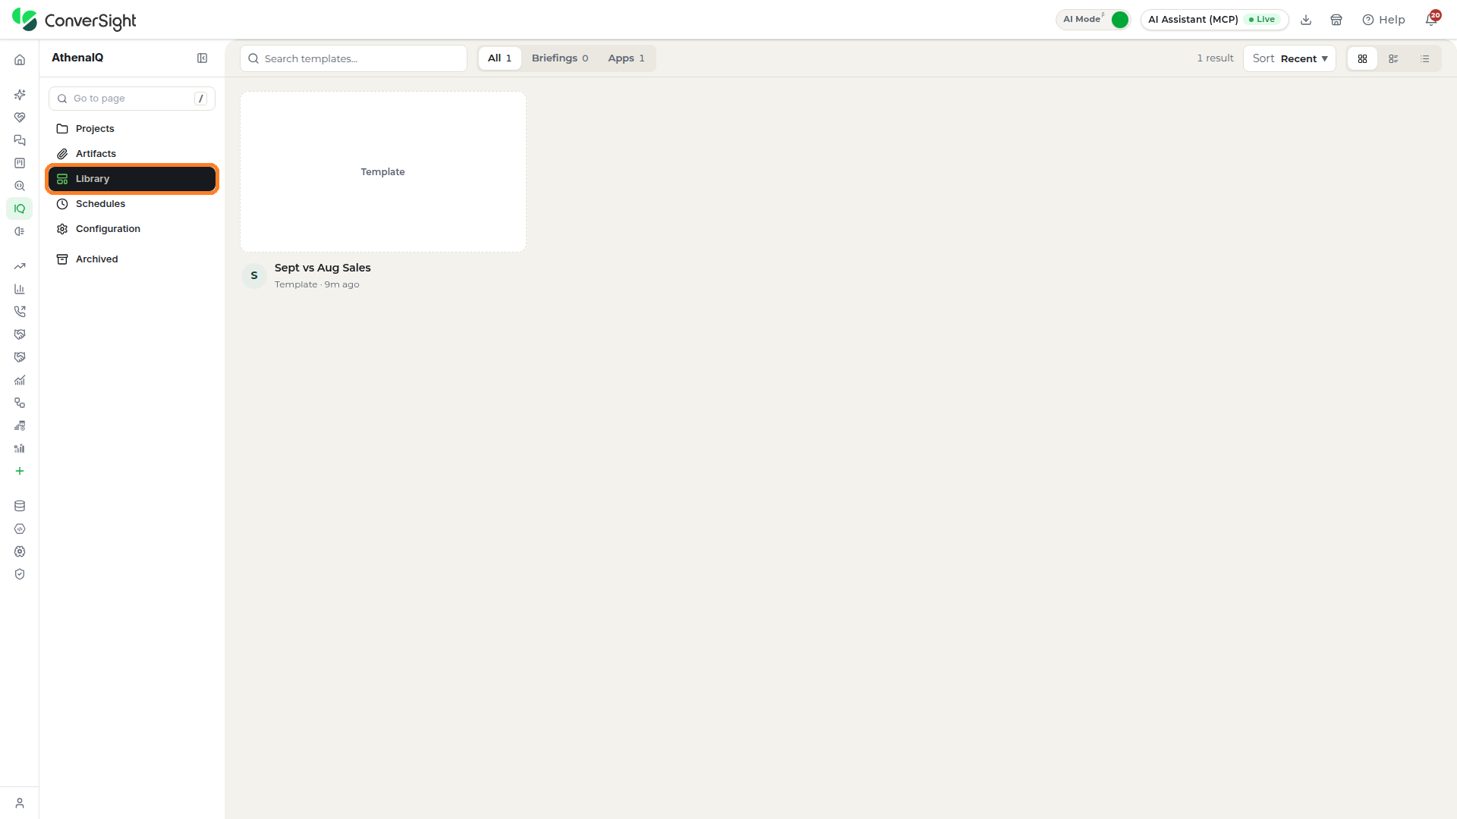Open the magnifier search icon in left rail

(20, 186)
